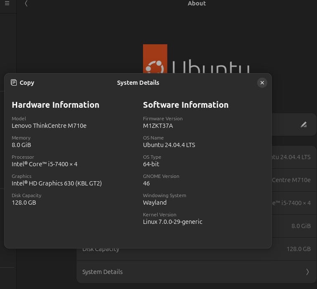Select the 8.0 GiB memory value in dialog
Screen dimensions: 317x289
pos(21,145)
